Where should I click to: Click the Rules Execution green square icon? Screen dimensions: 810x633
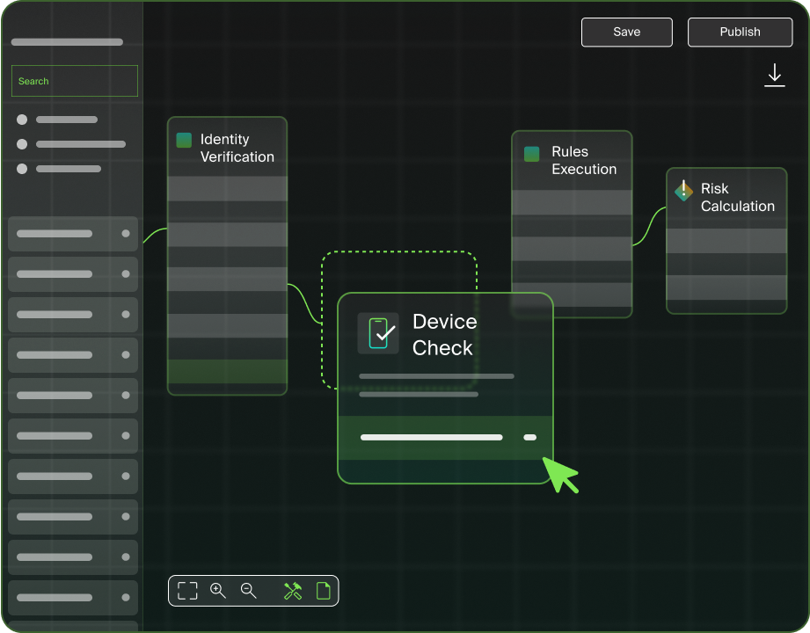(531, 154)
